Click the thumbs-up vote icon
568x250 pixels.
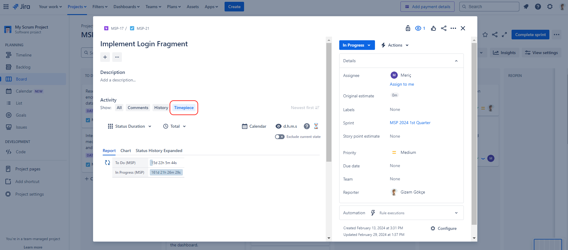[x=433, y=28]
